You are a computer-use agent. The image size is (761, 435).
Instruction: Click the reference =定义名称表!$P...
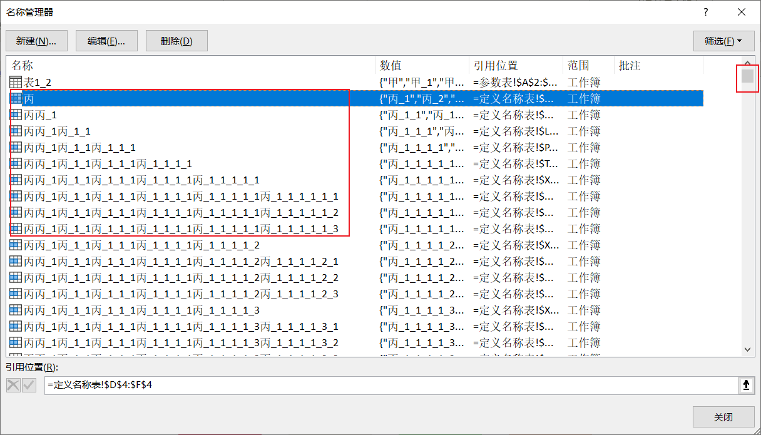(516, 147)
